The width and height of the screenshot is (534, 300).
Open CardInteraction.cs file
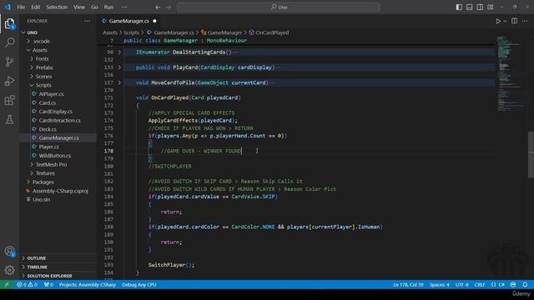click(x=59, y=120)
